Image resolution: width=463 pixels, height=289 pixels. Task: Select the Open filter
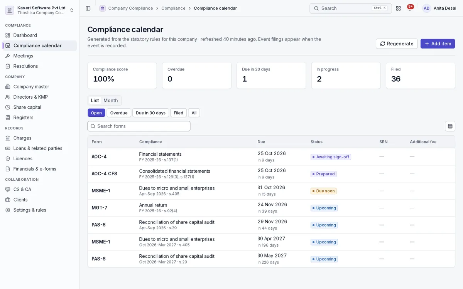pos(96,113)
